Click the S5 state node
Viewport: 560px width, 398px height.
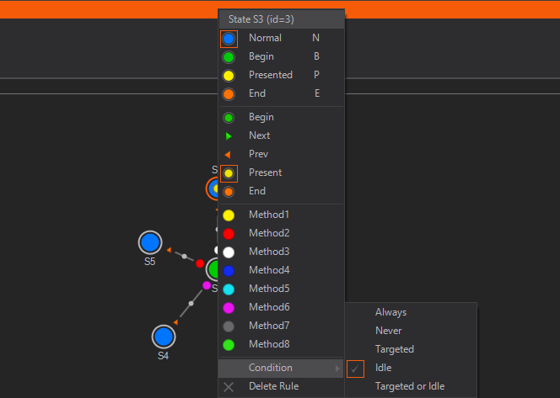click(150, 242)
